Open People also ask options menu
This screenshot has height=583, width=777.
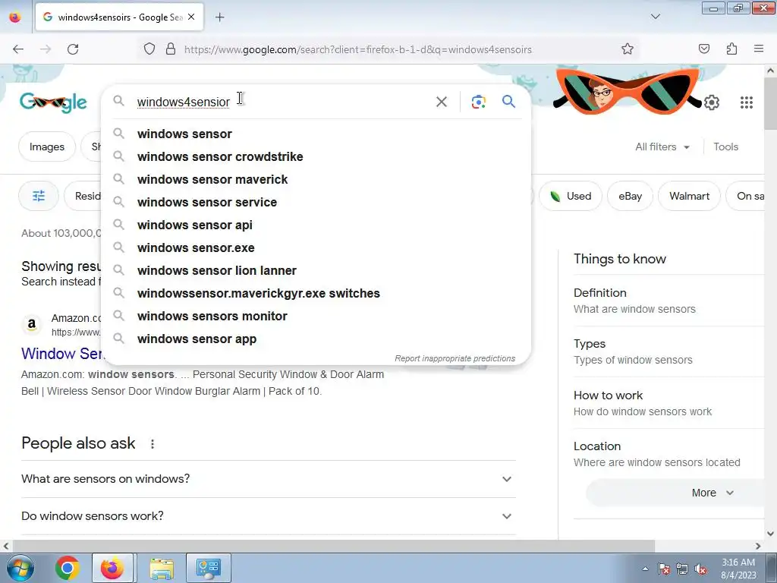pos(152,443)
